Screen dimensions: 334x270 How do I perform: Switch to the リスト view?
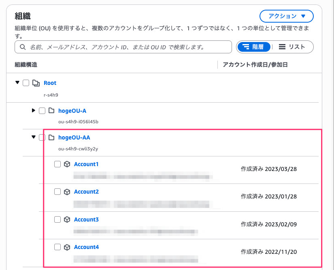[x=294, y=47]
